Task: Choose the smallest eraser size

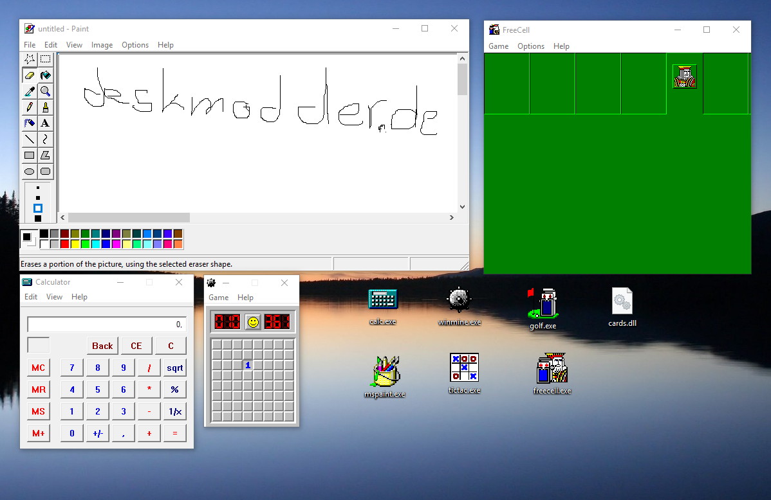Action: (38, 188)
